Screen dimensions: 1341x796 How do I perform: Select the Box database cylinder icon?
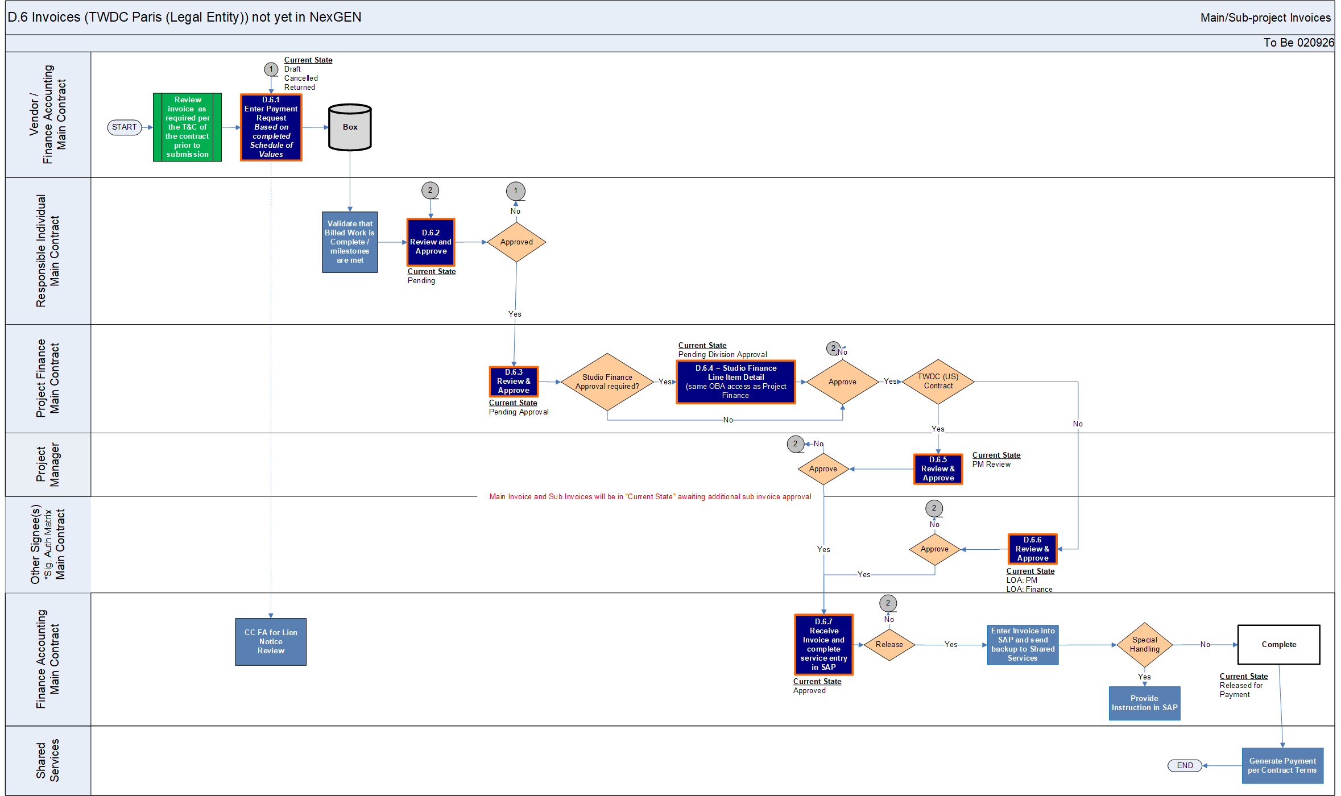coord(350,128)
